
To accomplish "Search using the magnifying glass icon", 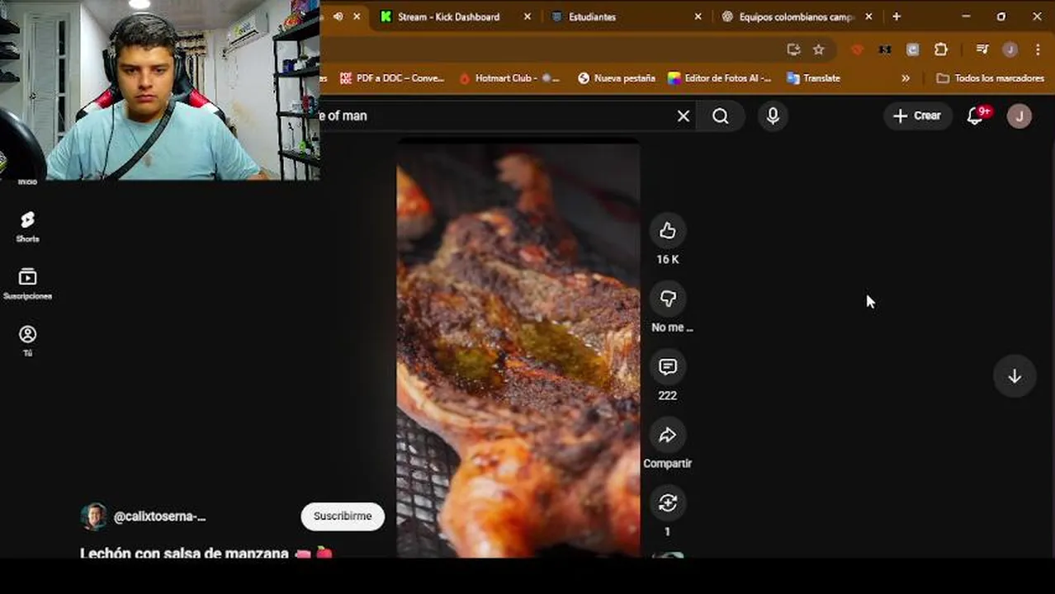I will click(721, 116).
